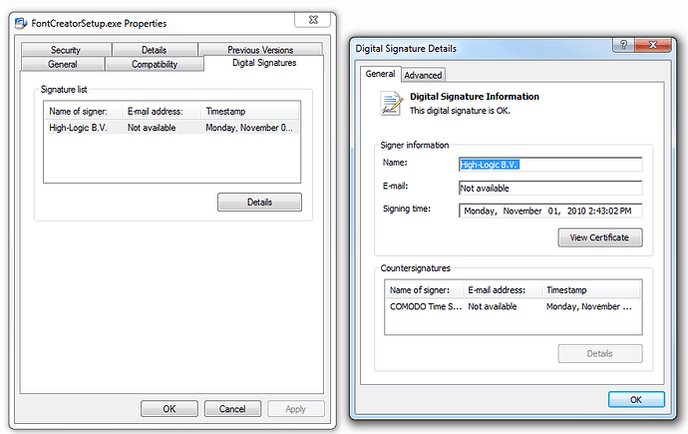Click the signer Name input field
The image size is (688, 434).
coord(550,165)
